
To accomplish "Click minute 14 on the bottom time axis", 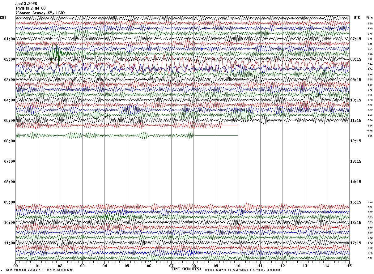I will pyautogui.click(x=327, y=266).
